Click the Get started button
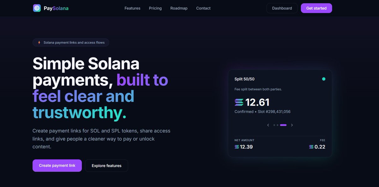The width and height of the screenshot is (379, 187). click(x=316, y=8)
